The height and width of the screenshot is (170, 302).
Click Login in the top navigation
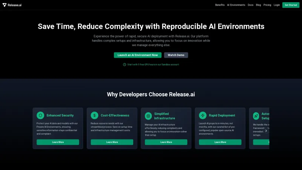click(x=277, y=5)
